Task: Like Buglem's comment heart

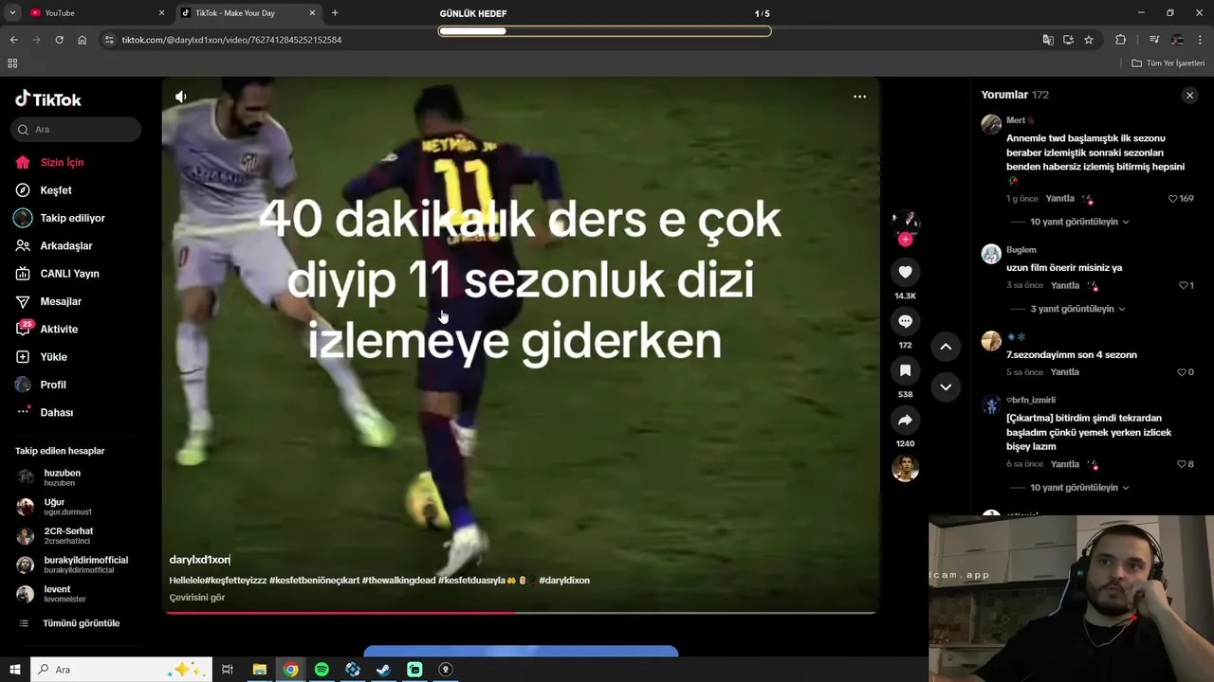Action: point(1183,285)
